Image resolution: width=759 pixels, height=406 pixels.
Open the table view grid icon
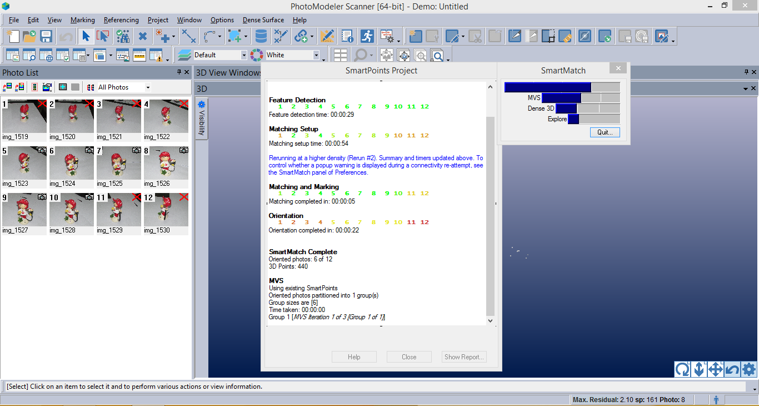pyautogui.click(x=341, y=55)
